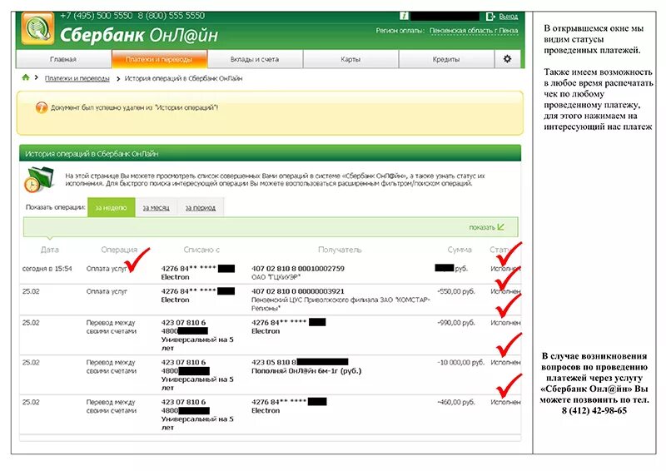The width and height of the screenshot is (666, 471).
Task: Select the за неделю filter tab
Action: (112, 207)
